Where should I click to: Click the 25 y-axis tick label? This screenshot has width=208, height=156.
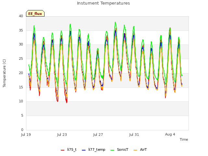pyautogui.click(x=21, y=58)
